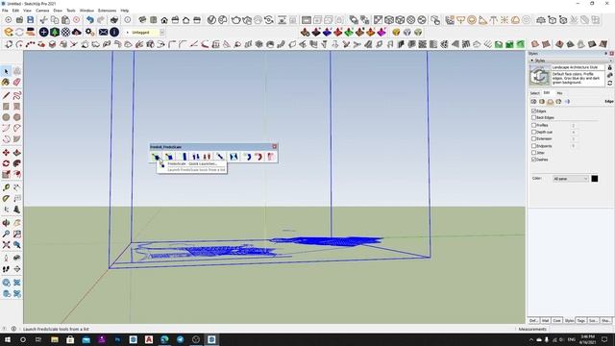The height and width of the screenshot is (346, 615).
Task: Open the Camera menu
Action: [x=42, y=11]
